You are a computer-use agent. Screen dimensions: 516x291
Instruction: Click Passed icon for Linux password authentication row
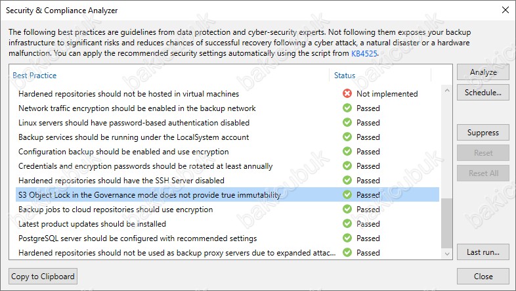click(x=347, y=123)
